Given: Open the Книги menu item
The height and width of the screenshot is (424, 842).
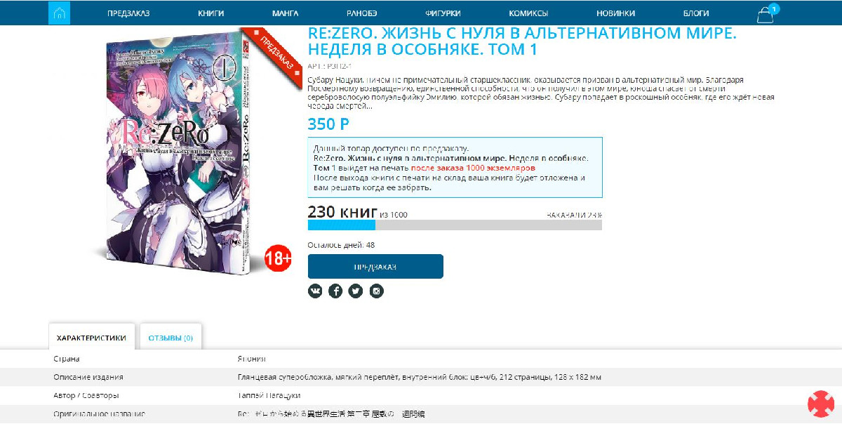Looking at the screenshot, I should 211,13.
